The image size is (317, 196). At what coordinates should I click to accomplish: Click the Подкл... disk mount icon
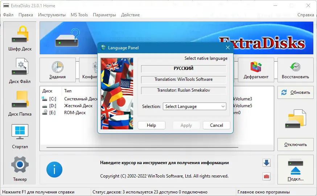[295, 167]
